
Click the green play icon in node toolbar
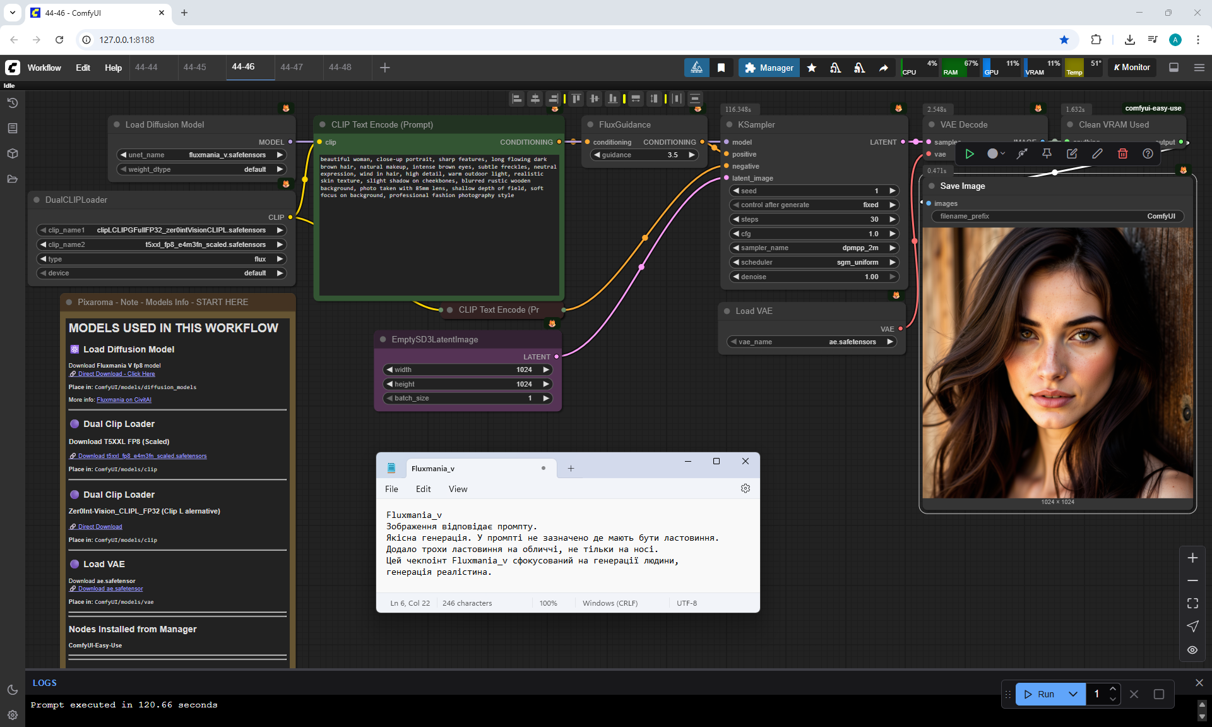point(970,153)
